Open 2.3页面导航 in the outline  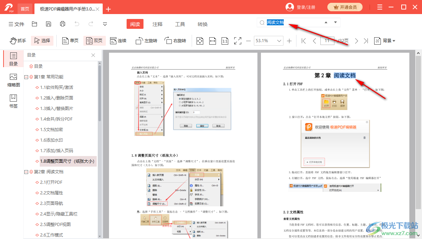tap(51, 203)
